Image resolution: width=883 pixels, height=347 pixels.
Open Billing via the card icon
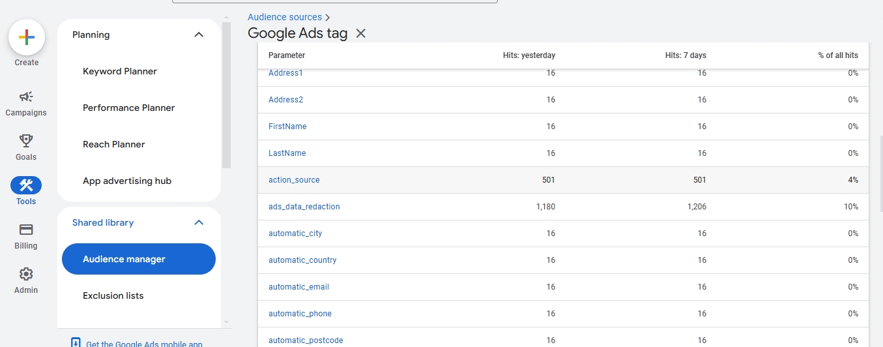pyautogui.click(x=26, y=230)
